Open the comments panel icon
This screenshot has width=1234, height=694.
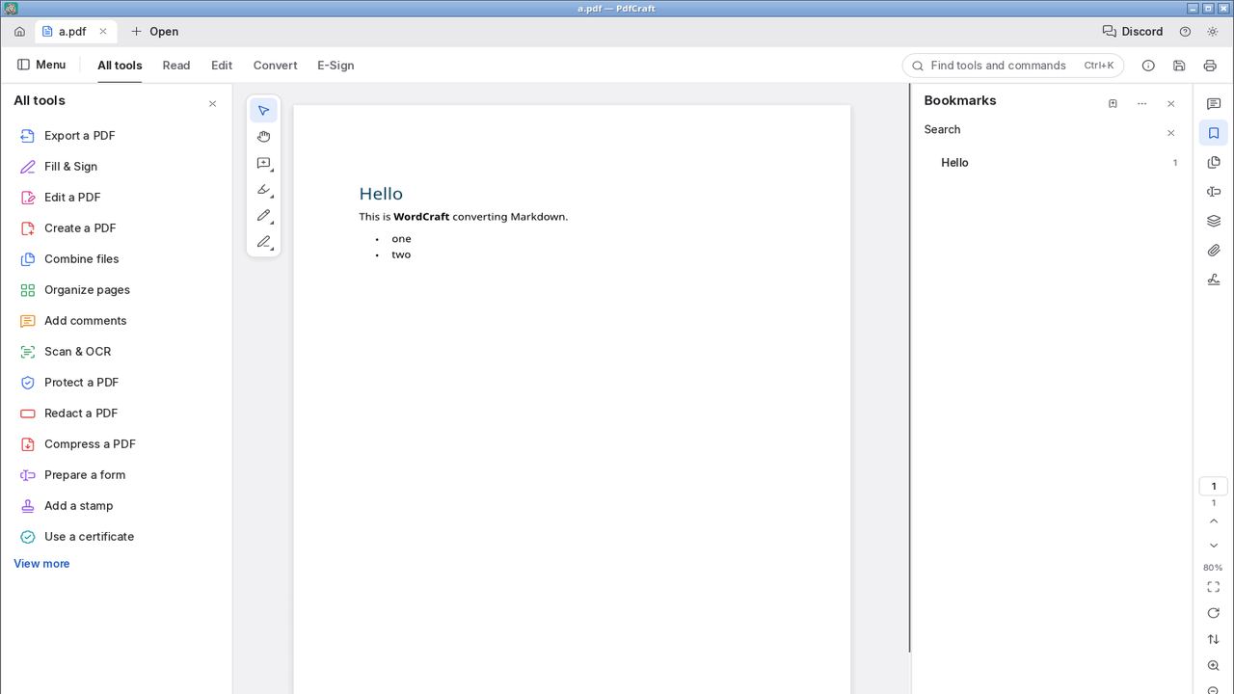tap(1214, 104)
